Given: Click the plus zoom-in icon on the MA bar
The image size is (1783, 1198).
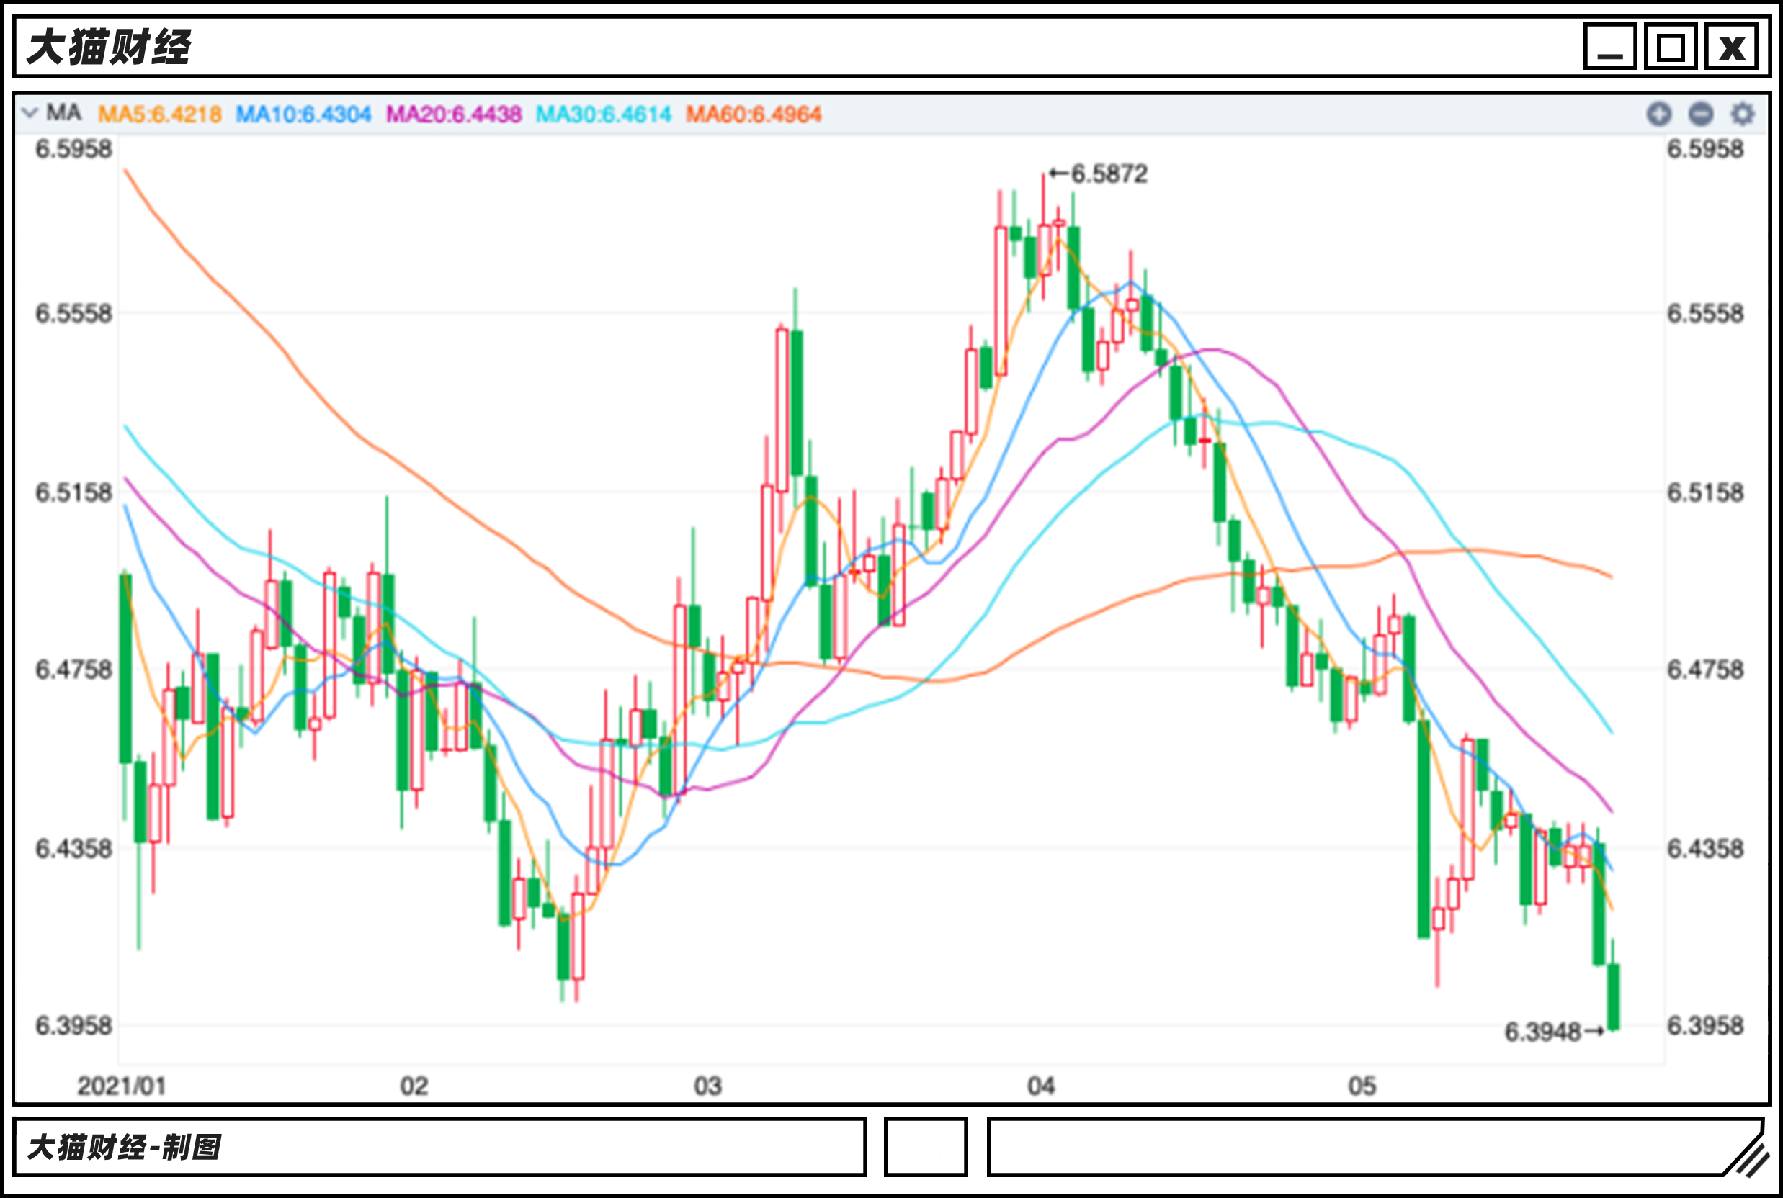Looking at the screenshot, I should click(x=1658, y=114).
